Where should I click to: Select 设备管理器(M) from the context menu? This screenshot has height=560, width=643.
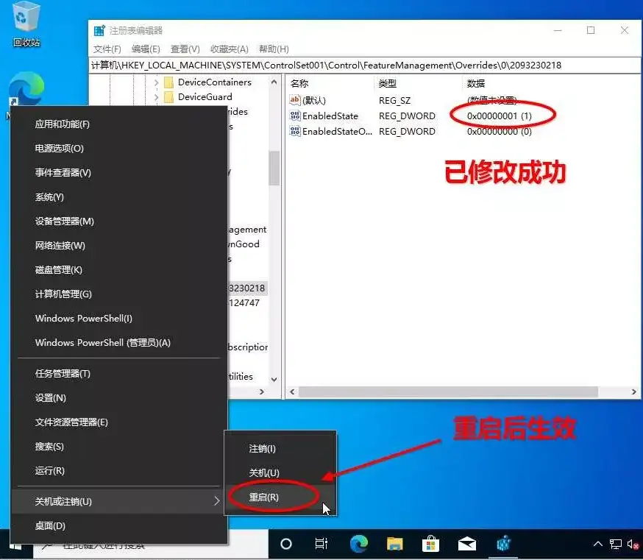pos(65,221)
